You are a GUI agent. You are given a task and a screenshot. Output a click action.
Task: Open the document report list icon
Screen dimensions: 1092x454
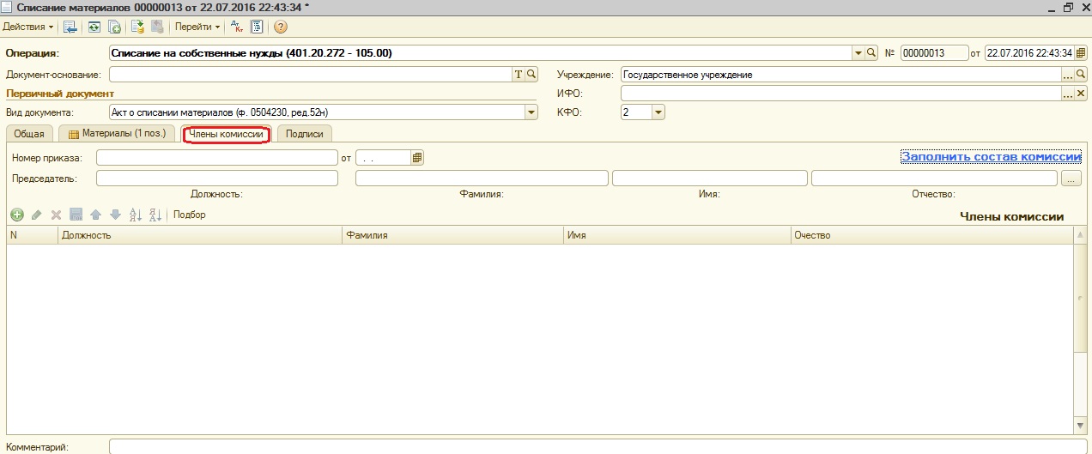257,27
